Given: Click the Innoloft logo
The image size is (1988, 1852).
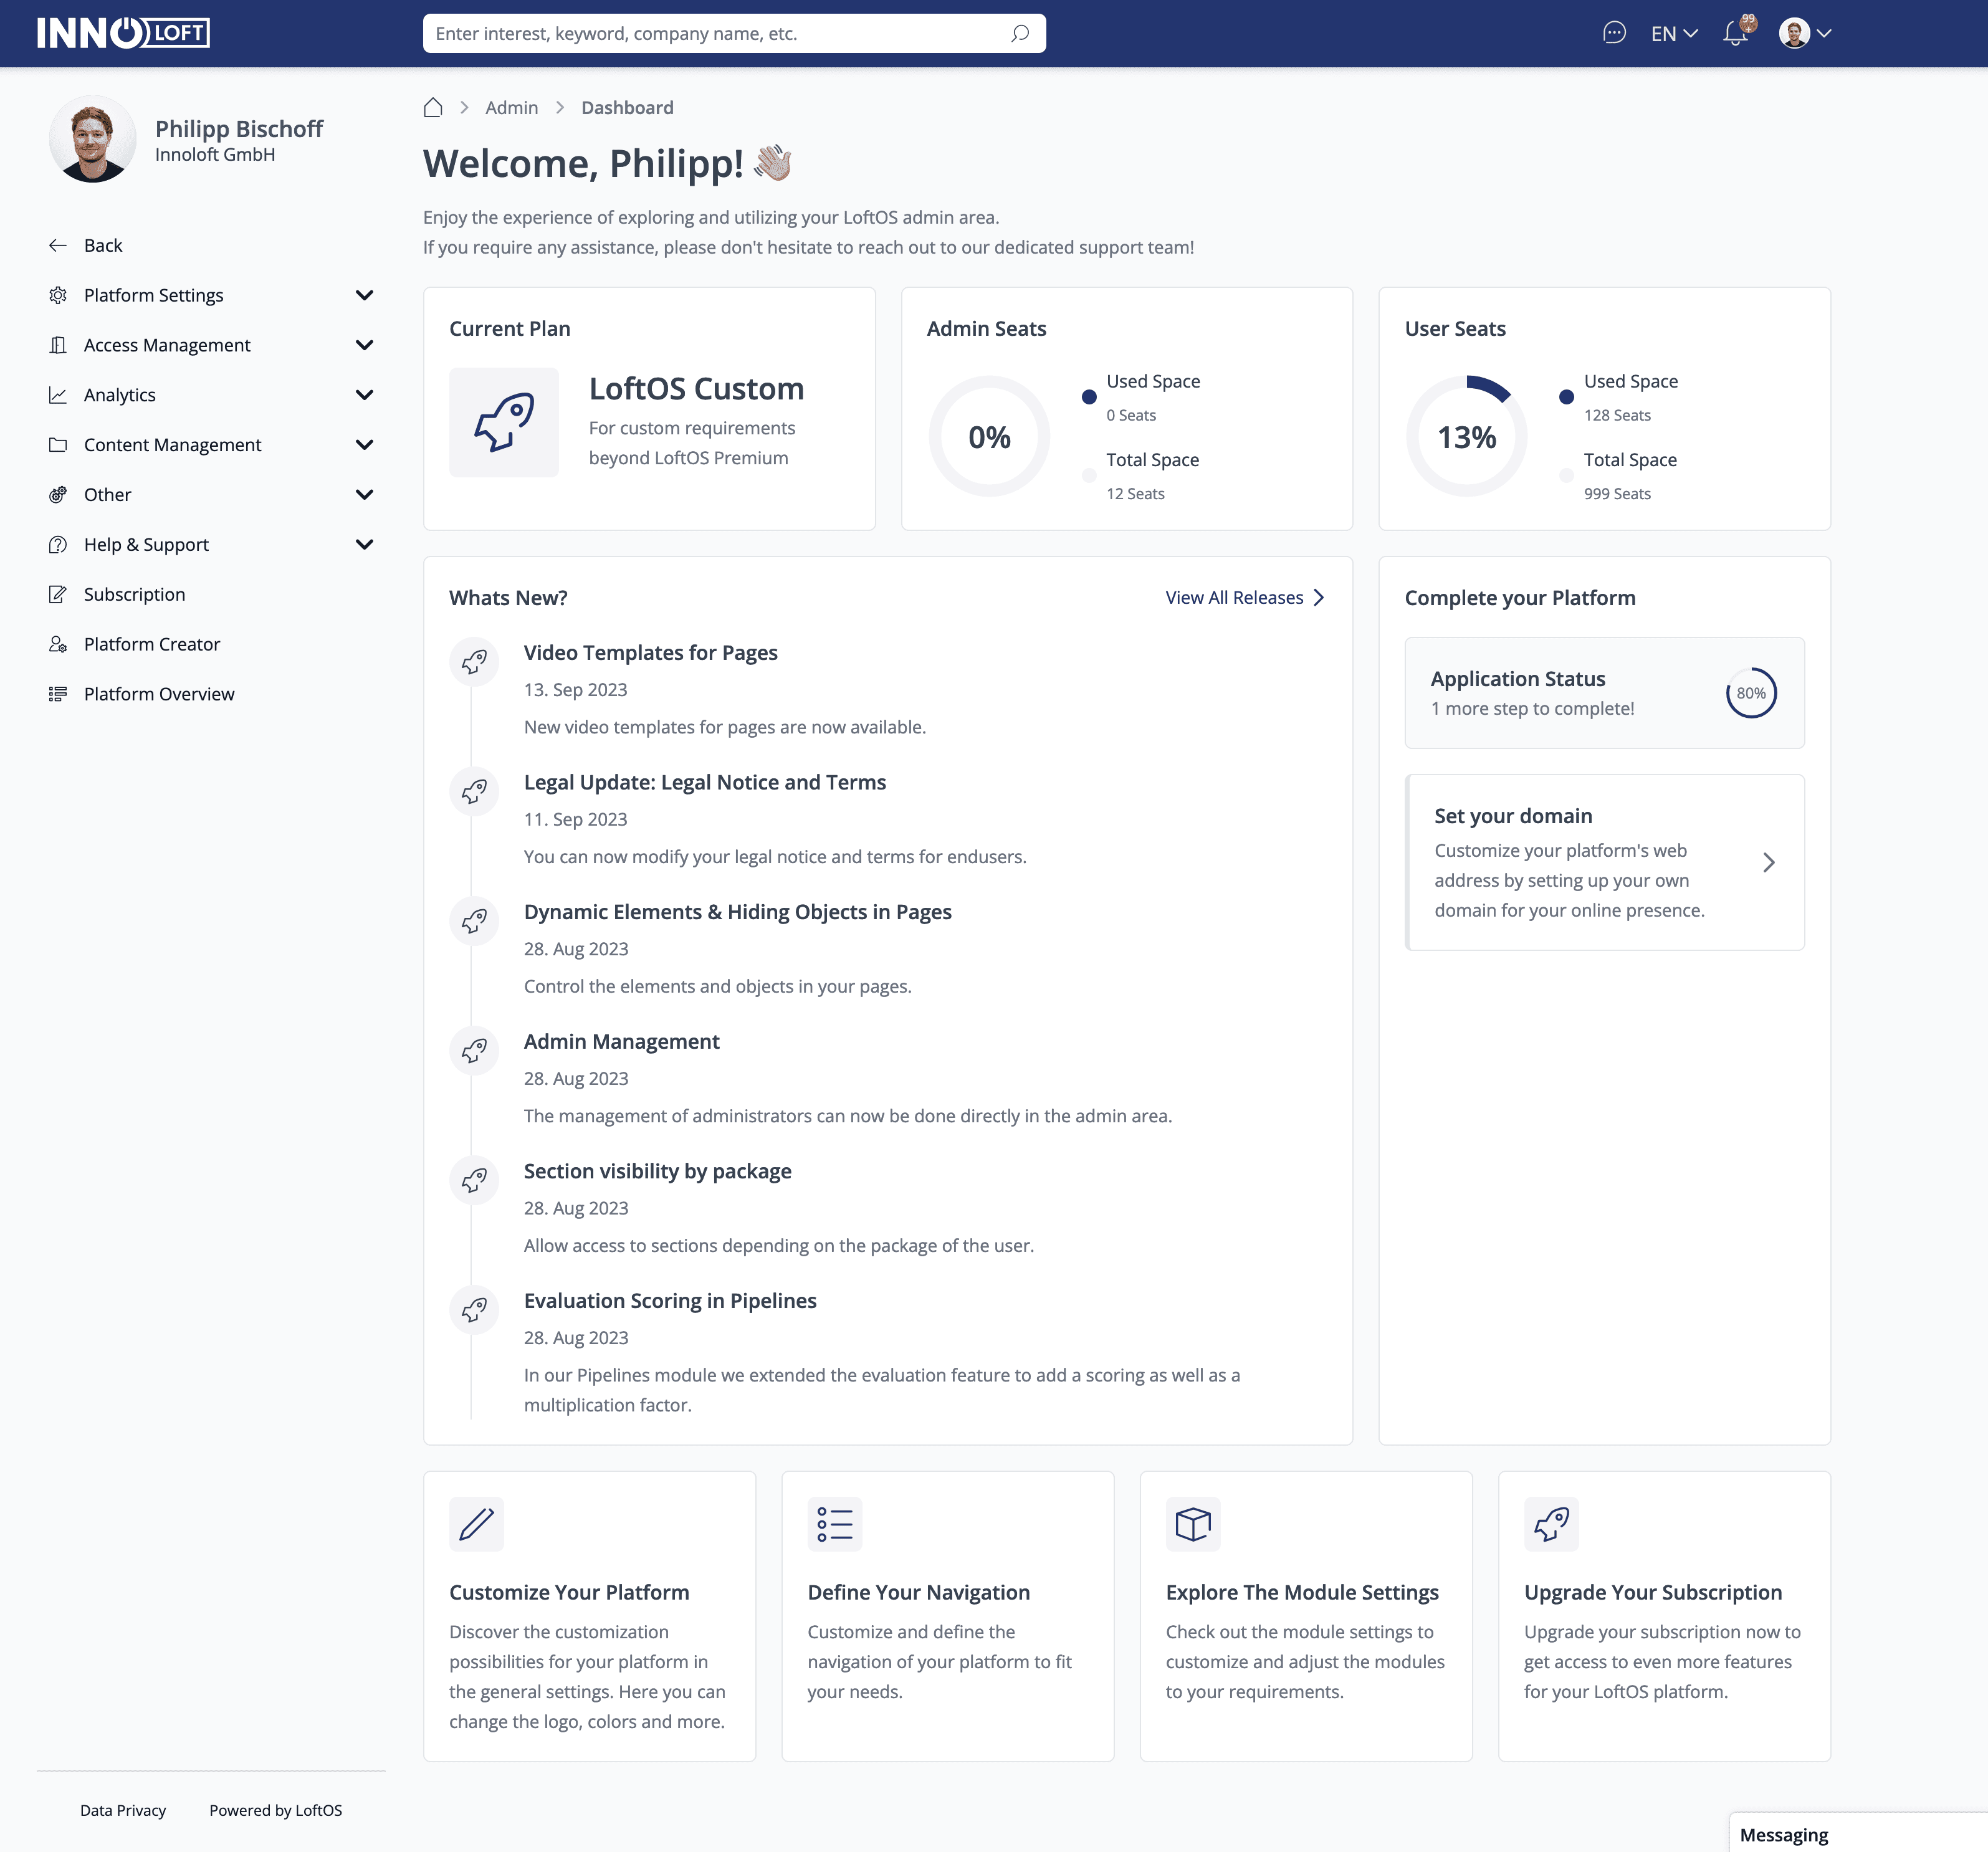Looking at the screenshot, I should (x=124, y=33).
